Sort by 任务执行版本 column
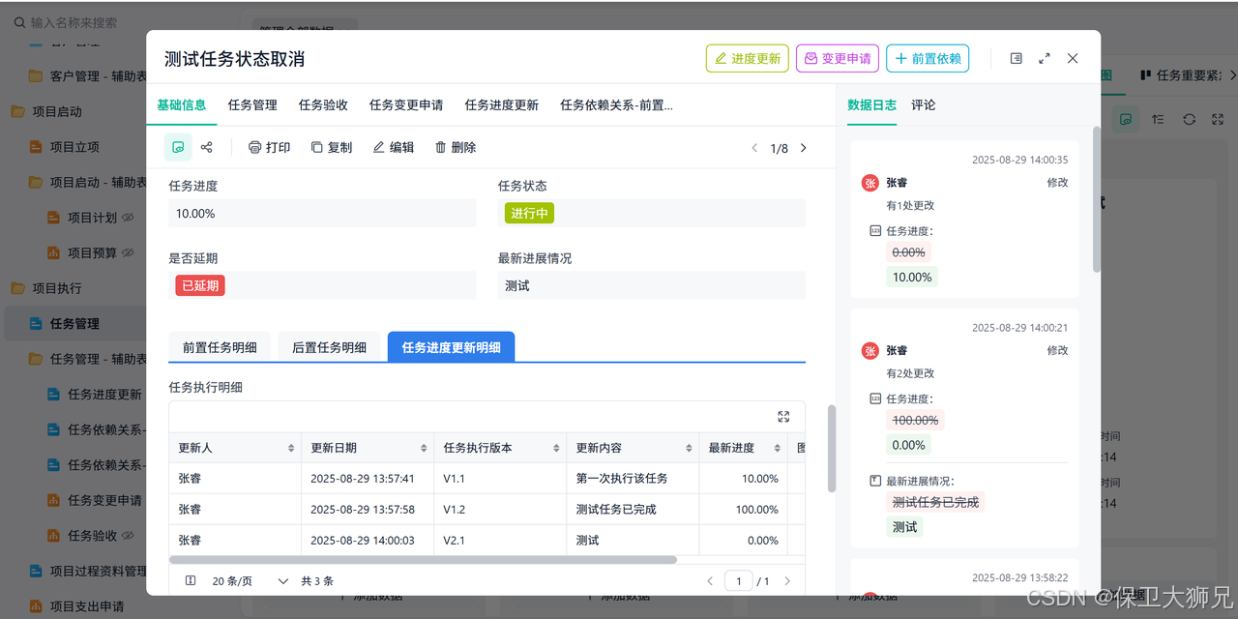The image size is (1238, 619). pos(556,448)
